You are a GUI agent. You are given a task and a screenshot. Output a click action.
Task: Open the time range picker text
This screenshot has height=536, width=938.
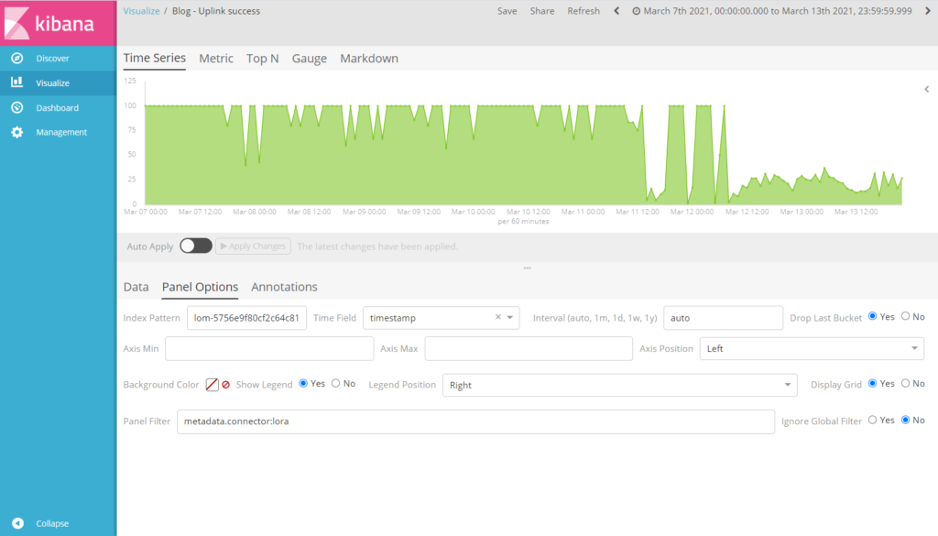(778, 11)
